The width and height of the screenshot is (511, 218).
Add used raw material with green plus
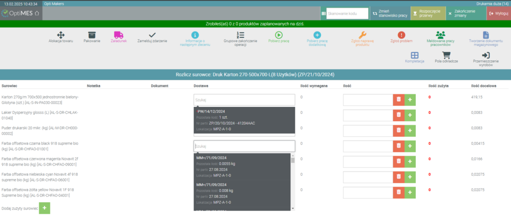[44, 208]
